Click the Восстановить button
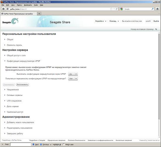The image size is (161, 147). tap(22, 84)
